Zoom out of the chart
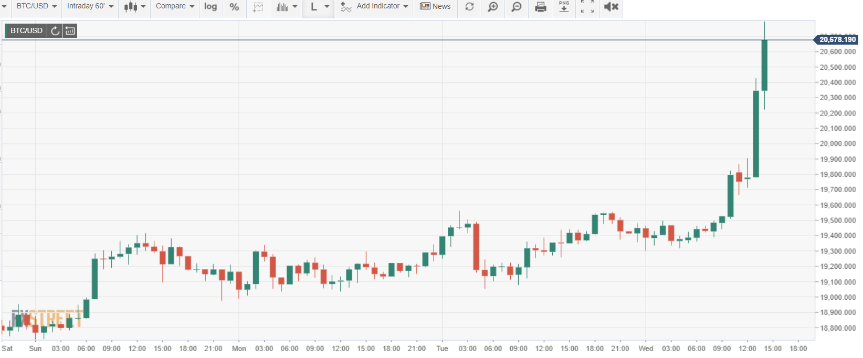The height and width of the screenshot is (358, 863). [516, 7]
